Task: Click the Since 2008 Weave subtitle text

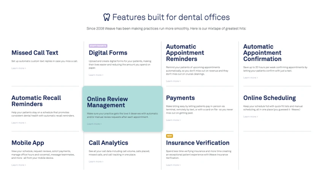Action: pyautogui.click(x=166, y=28)
